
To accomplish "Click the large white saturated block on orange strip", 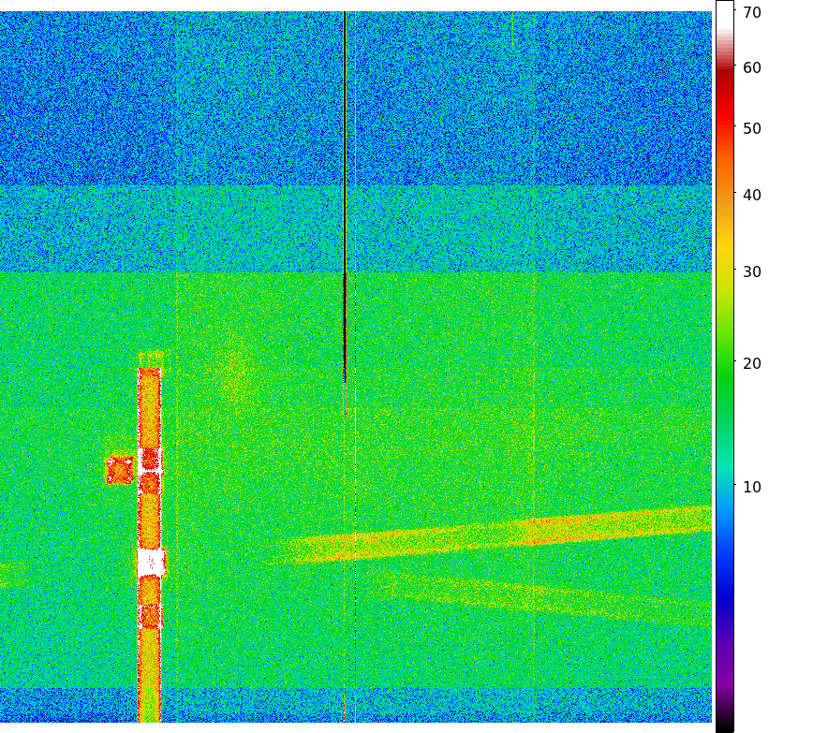I will coord(152,563).
